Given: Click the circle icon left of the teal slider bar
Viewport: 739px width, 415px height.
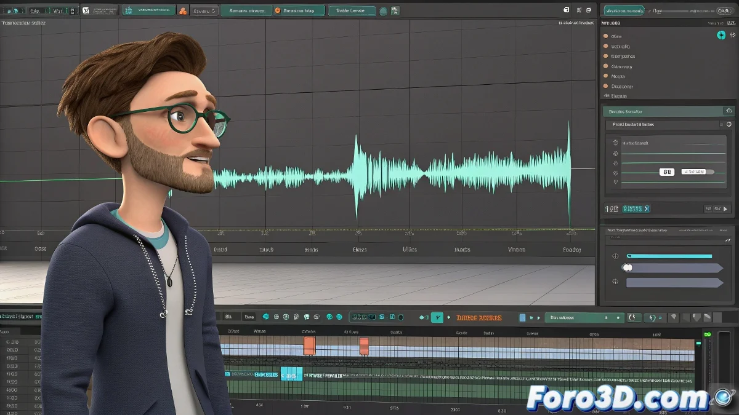Looking at the screenshot, I should point(615,256).
